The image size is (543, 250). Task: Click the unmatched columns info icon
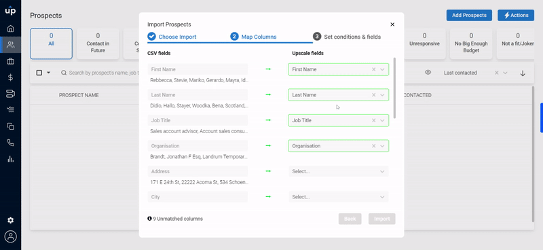pos(149,219)
